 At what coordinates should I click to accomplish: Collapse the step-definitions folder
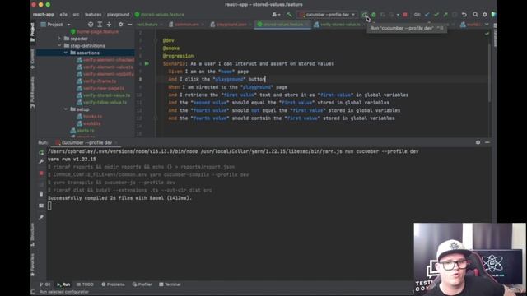coord(59,46)
